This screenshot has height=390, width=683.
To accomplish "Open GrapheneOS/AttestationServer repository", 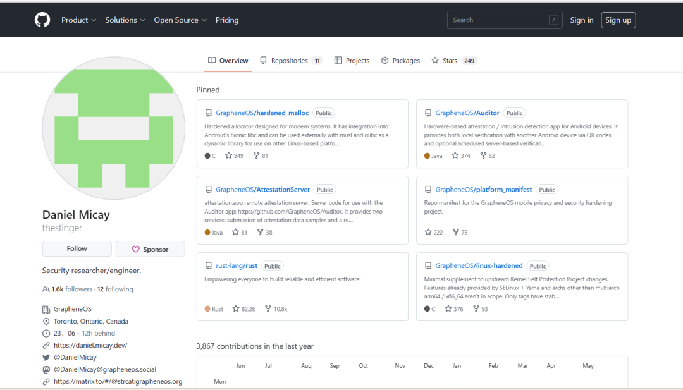I will point(262,190).
